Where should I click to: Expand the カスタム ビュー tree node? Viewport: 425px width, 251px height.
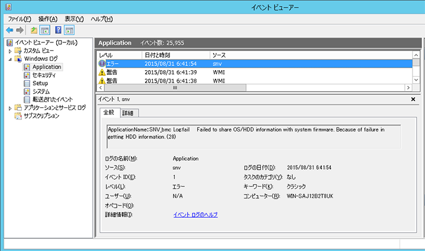coord(10,51)
